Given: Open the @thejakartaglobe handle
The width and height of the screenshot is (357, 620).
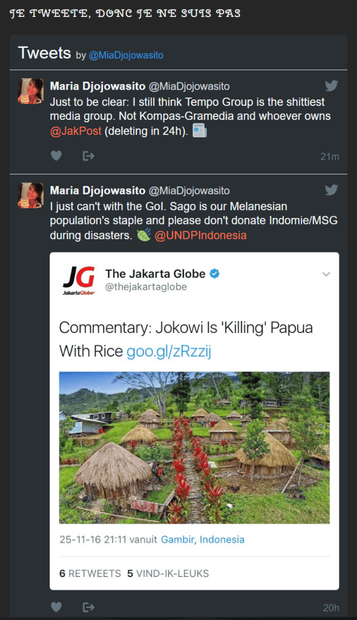Looking at the screenshot, I should pyautogui.click(x=146, y=286).
